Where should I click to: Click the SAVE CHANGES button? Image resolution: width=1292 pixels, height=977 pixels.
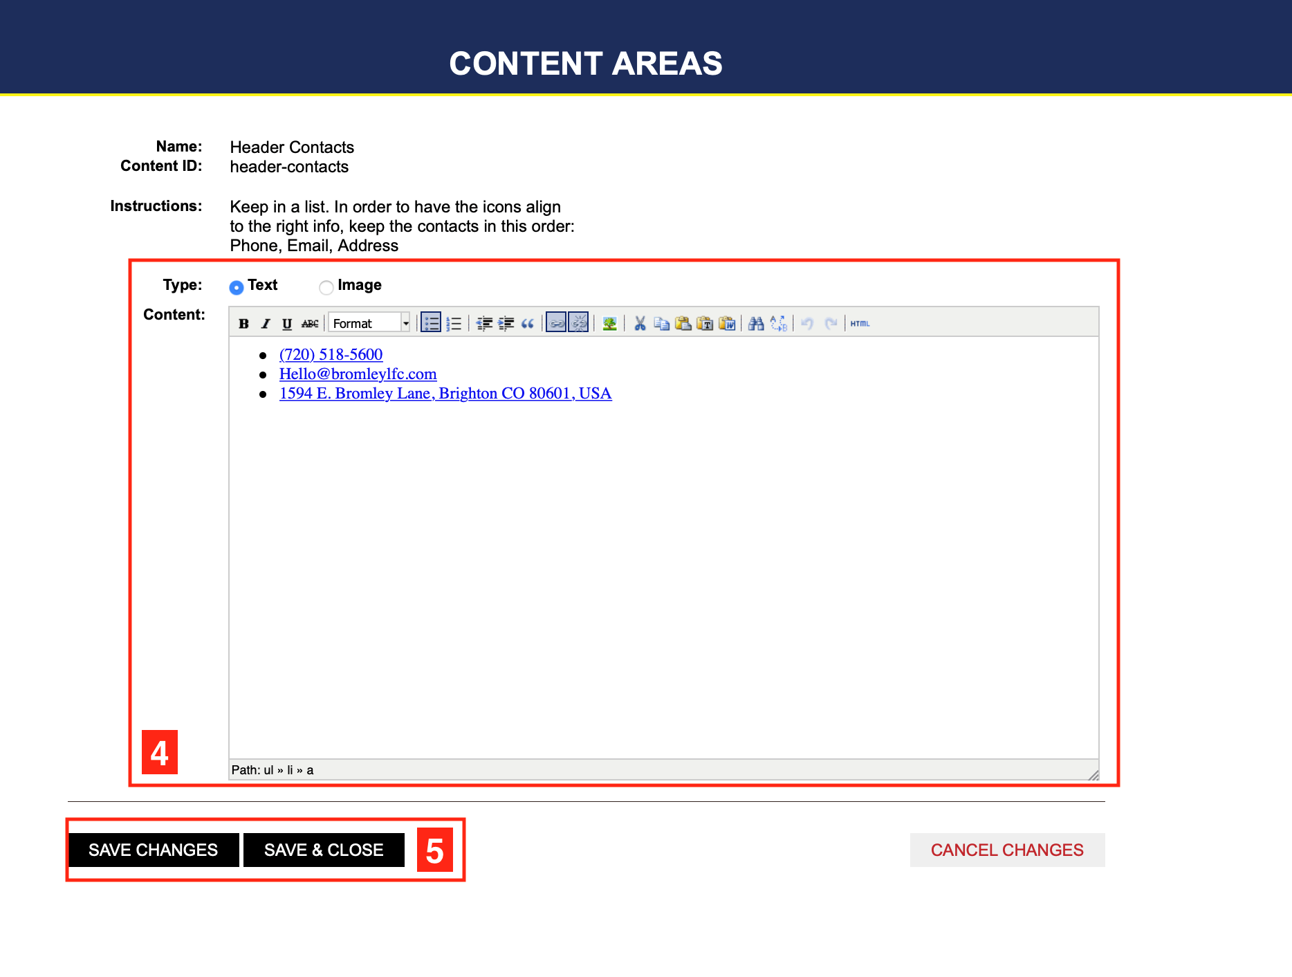pyautogui.click(x=154, y=850)
